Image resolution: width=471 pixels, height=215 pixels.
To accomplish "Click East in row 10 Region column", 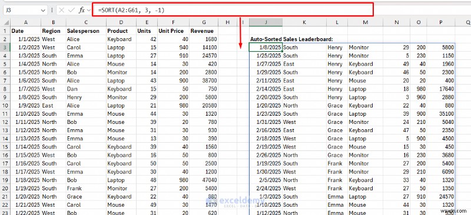I will [54, 106].
